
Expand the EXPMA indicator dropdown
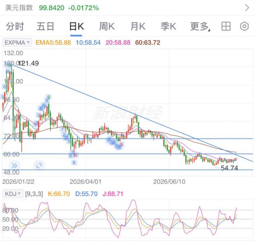coord(17,42)
